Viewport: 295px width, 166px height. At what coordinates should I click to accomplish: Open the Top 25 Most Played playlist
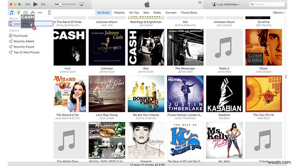[26, 52]
